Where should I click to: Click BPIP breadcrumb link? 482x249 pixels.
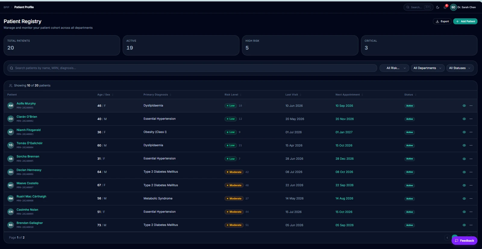click(x=6, y=7)
